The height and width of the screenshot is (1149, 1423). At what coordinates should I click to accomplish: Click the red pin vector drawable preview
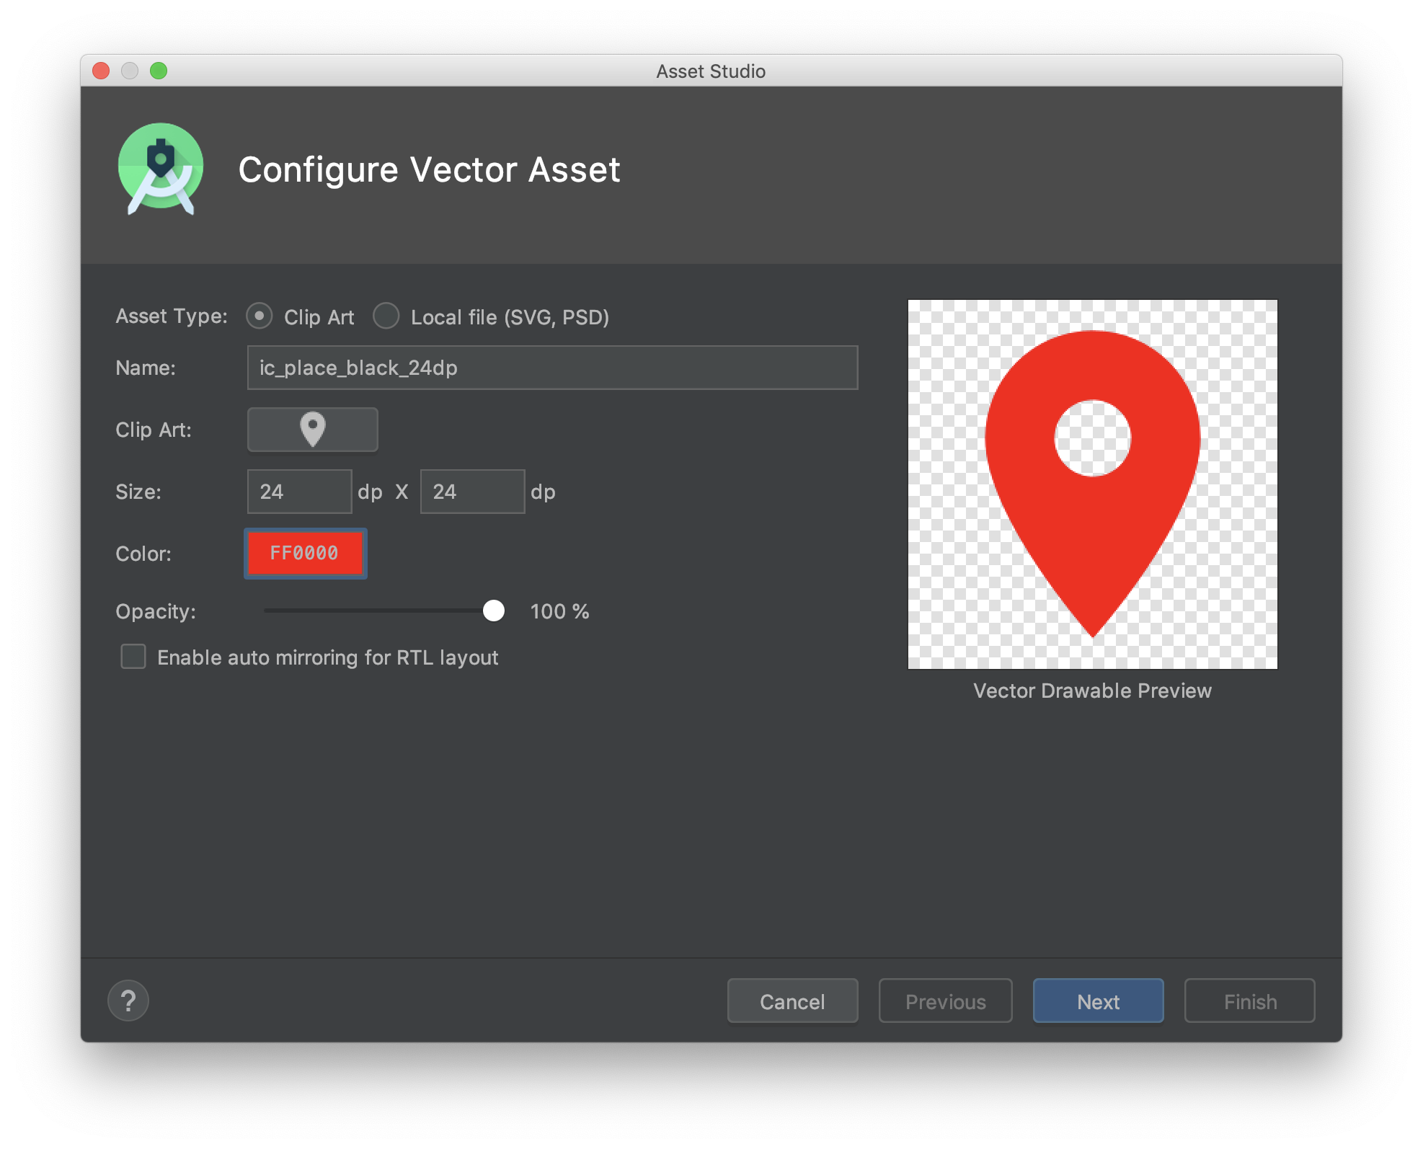[1092, 484]
